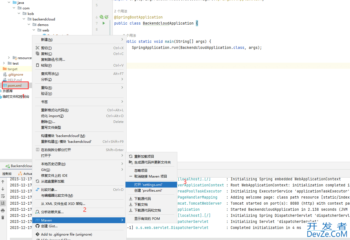Switch to the 控制台 tab
The image size is (350, 240).
[x=7, y=173]
